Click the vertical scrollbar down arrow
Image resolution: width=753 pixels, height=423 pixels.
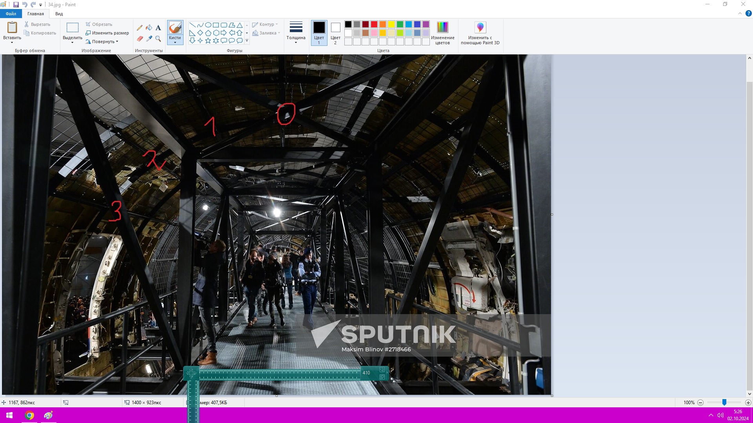(749, 394)
